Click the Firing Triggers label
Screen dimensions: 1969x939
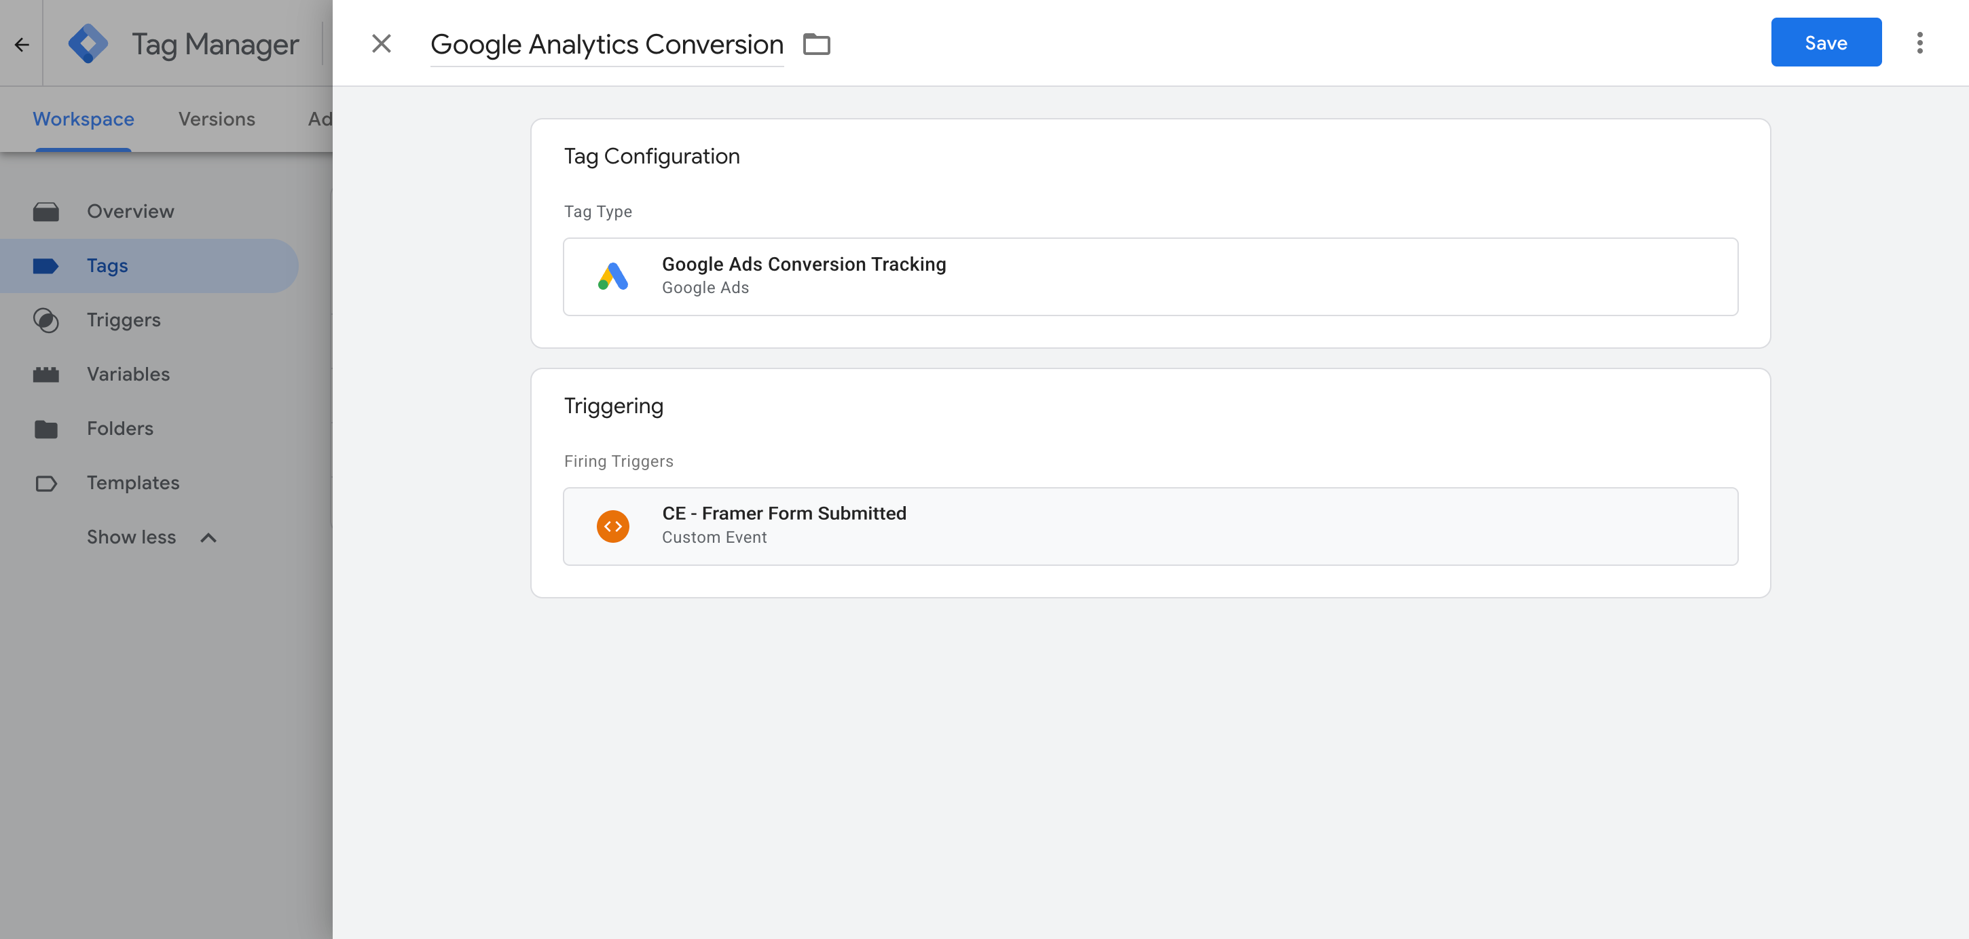tap(619, 461)
